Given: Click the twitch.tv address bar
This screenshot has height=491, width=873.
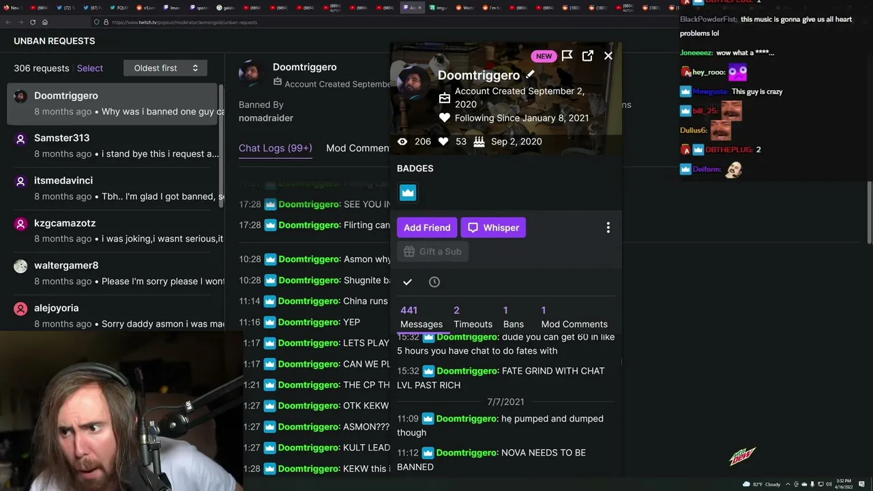Looking at the screenshot, I should [184, 22].
